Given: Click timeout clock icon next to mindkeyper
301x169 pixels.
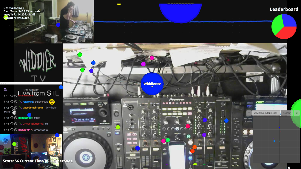Looking at the screenshot, I should (x=16, y=118).
